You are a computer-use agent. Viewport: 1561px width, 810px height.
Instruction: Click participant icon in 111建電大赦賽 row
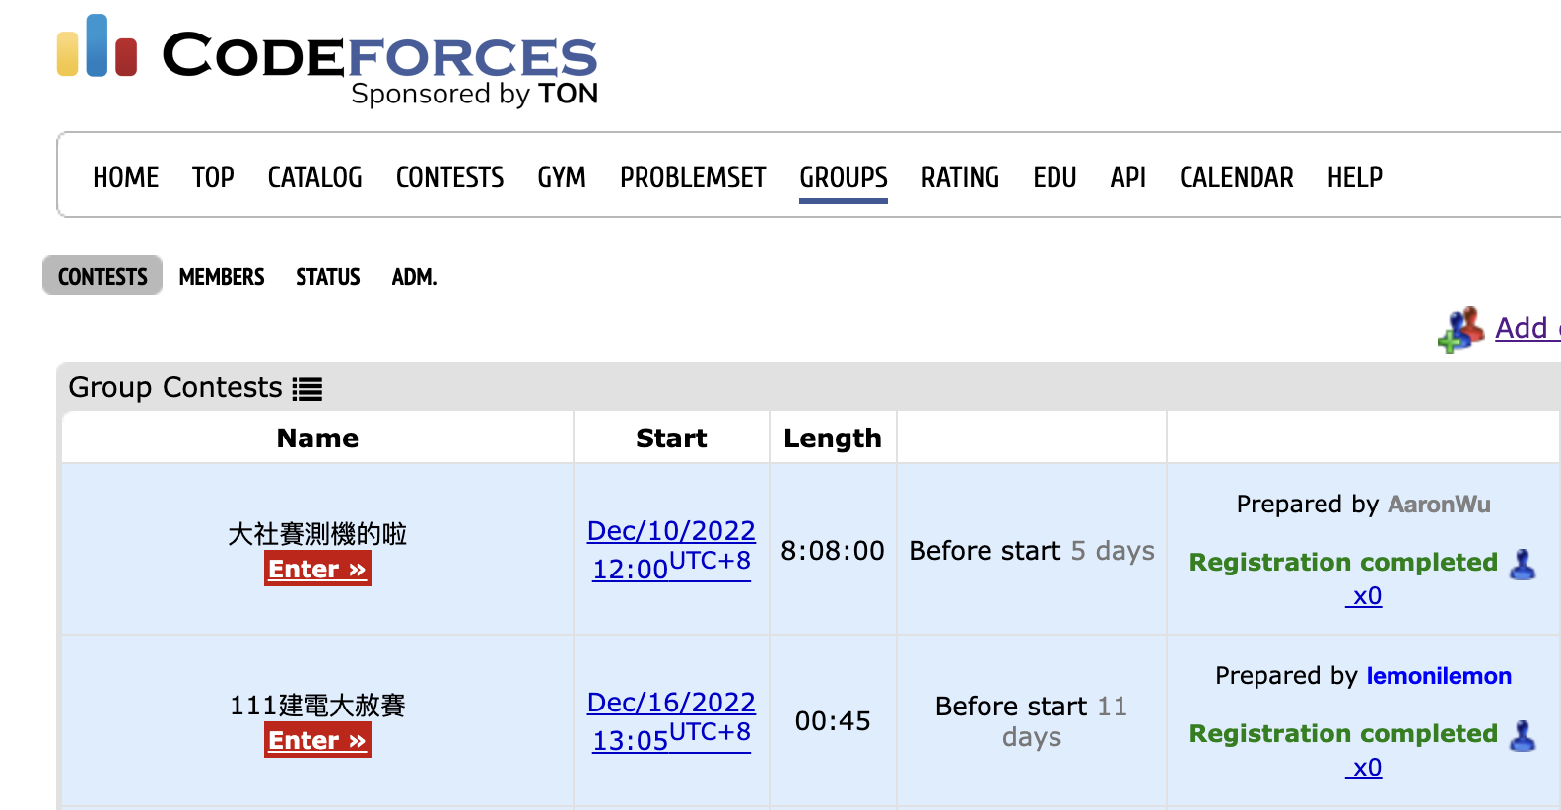coord(1523,736)
